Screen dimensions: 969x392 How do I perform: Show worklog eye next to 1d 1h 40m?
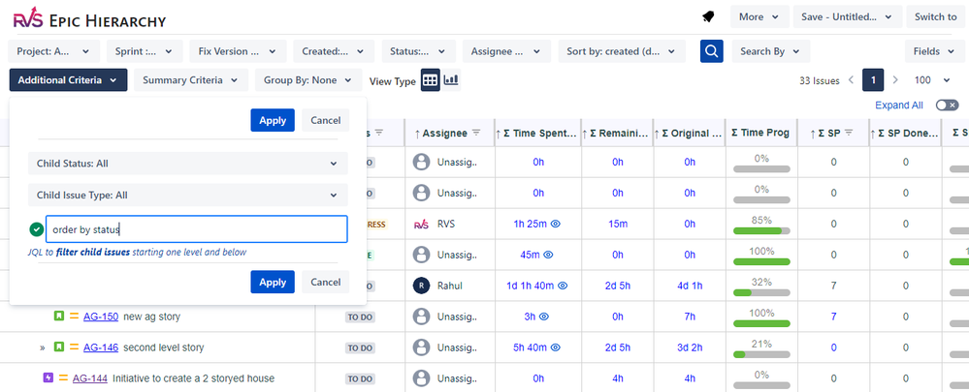[x=563, y=286]
